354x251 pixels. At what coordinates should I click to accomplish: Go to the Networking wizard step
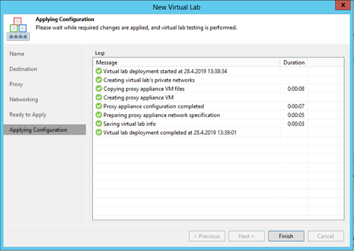(24, 100)
